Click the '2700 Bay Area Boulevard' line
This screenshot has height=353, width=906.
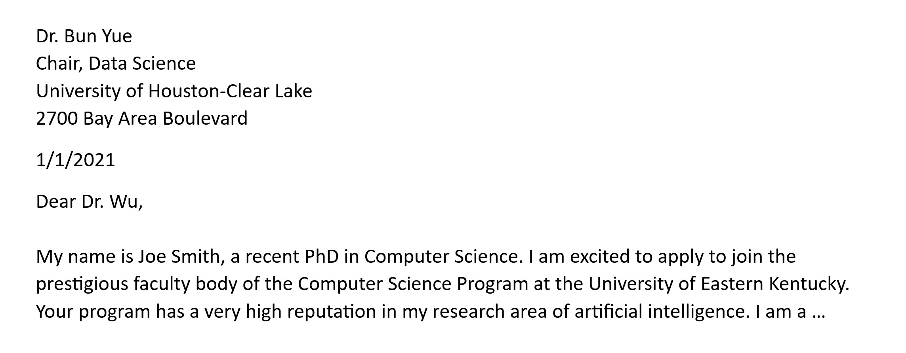point(141,119)
